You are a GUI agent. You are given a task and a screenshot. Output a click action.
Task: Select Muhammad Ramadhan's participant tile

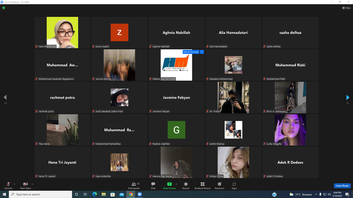119,130
